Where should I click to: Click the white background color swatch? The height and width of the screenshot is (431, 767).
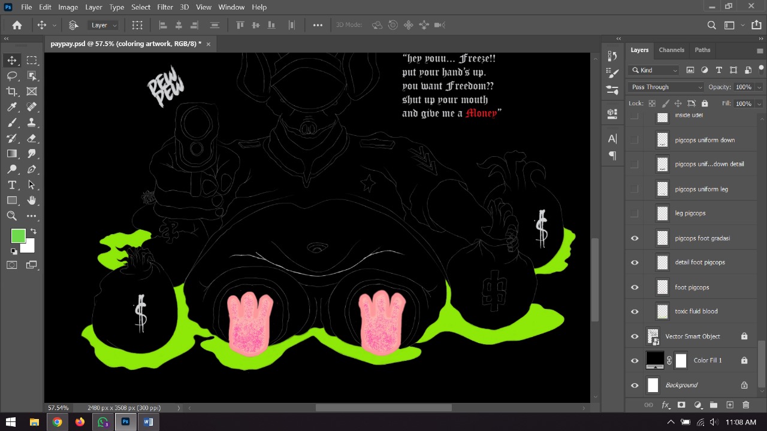29,248
